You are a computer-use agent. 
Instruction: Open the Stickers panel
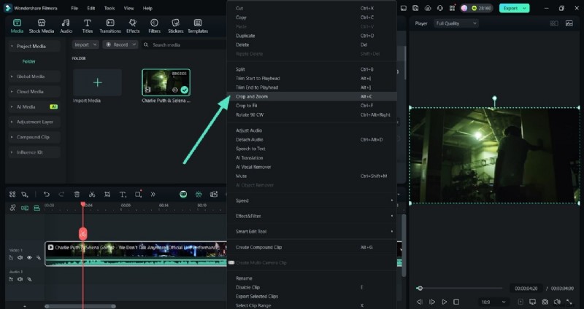click(x=175, y=26)
